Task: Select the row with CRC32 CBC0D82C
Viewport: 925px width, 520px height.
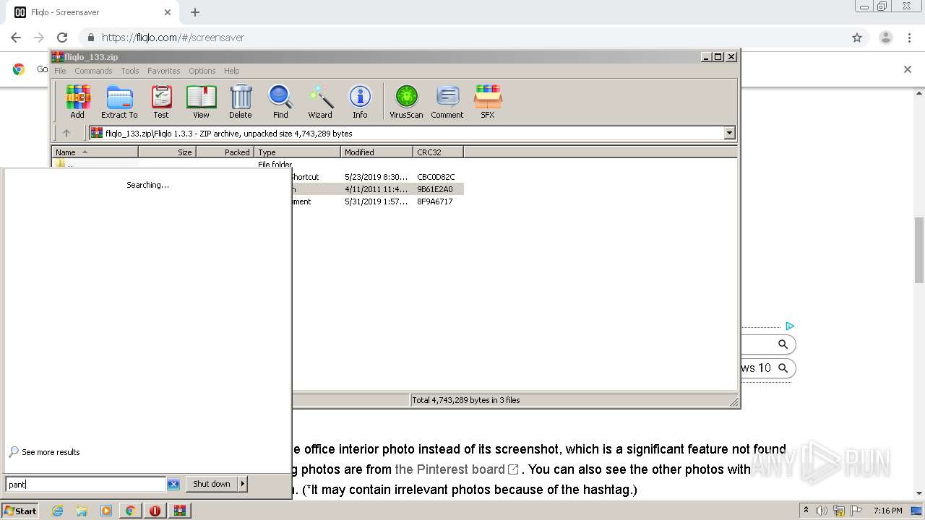Action: [x=377, y=177]
